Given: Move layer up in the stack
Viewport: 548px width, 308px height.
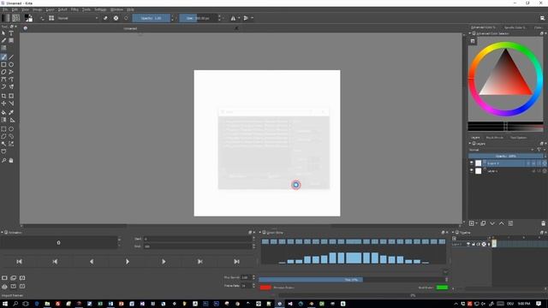Looking at the screenshot, I should pyautogui.click(x=502, y=223).
